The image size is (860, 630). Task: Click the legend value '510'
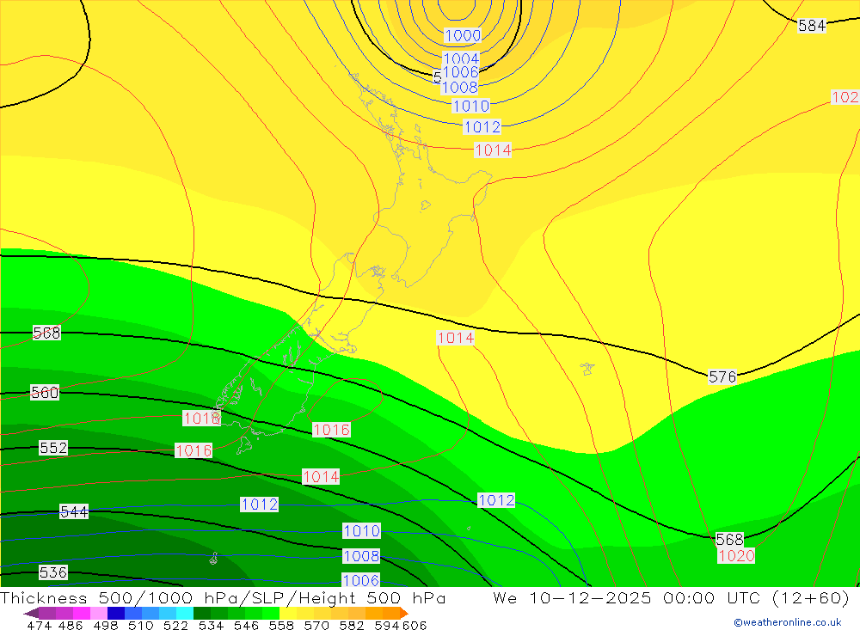[141, 625]
